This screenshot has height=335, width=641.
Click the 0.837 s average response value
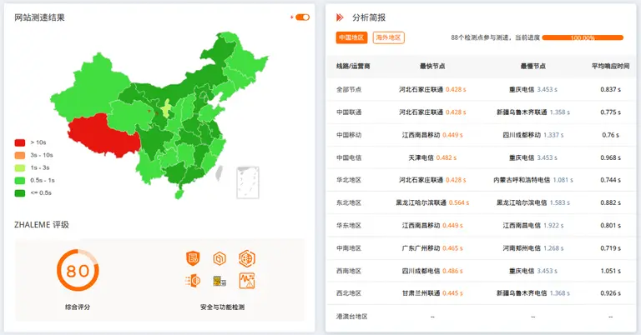pos(610,89)
